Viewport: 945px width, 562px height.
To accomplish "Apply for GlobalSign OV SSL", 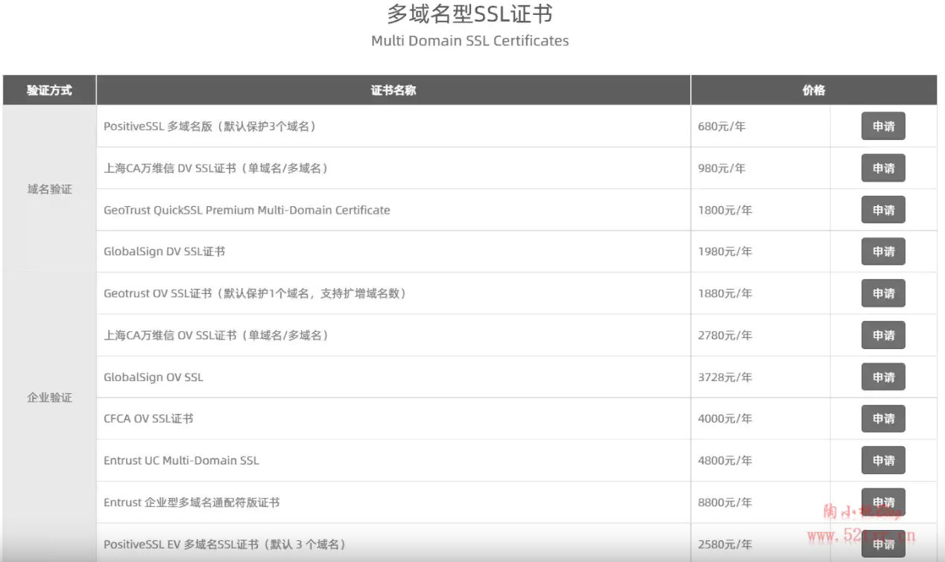I will (883, 377).
